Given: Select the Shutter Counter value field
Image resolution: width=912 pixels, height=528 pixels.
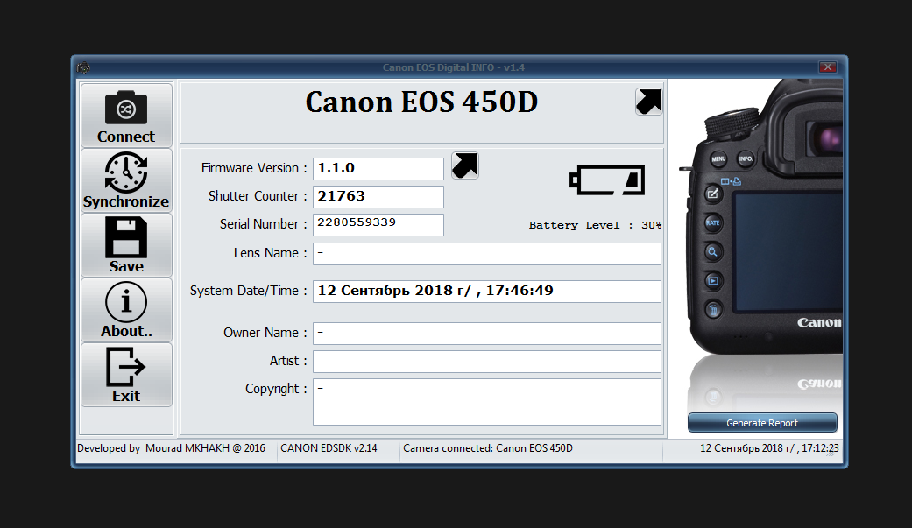Looking at the screenshot, I should 378,197.
